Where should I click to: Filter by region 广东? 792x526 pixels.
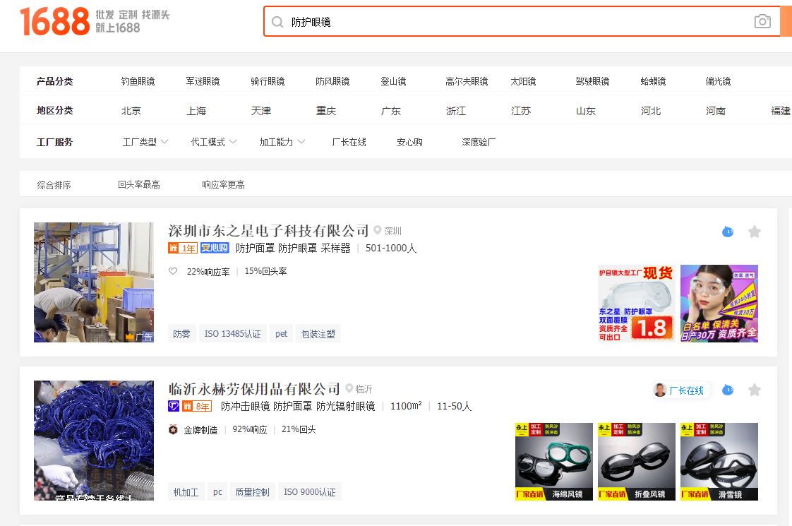click(391, 111)
